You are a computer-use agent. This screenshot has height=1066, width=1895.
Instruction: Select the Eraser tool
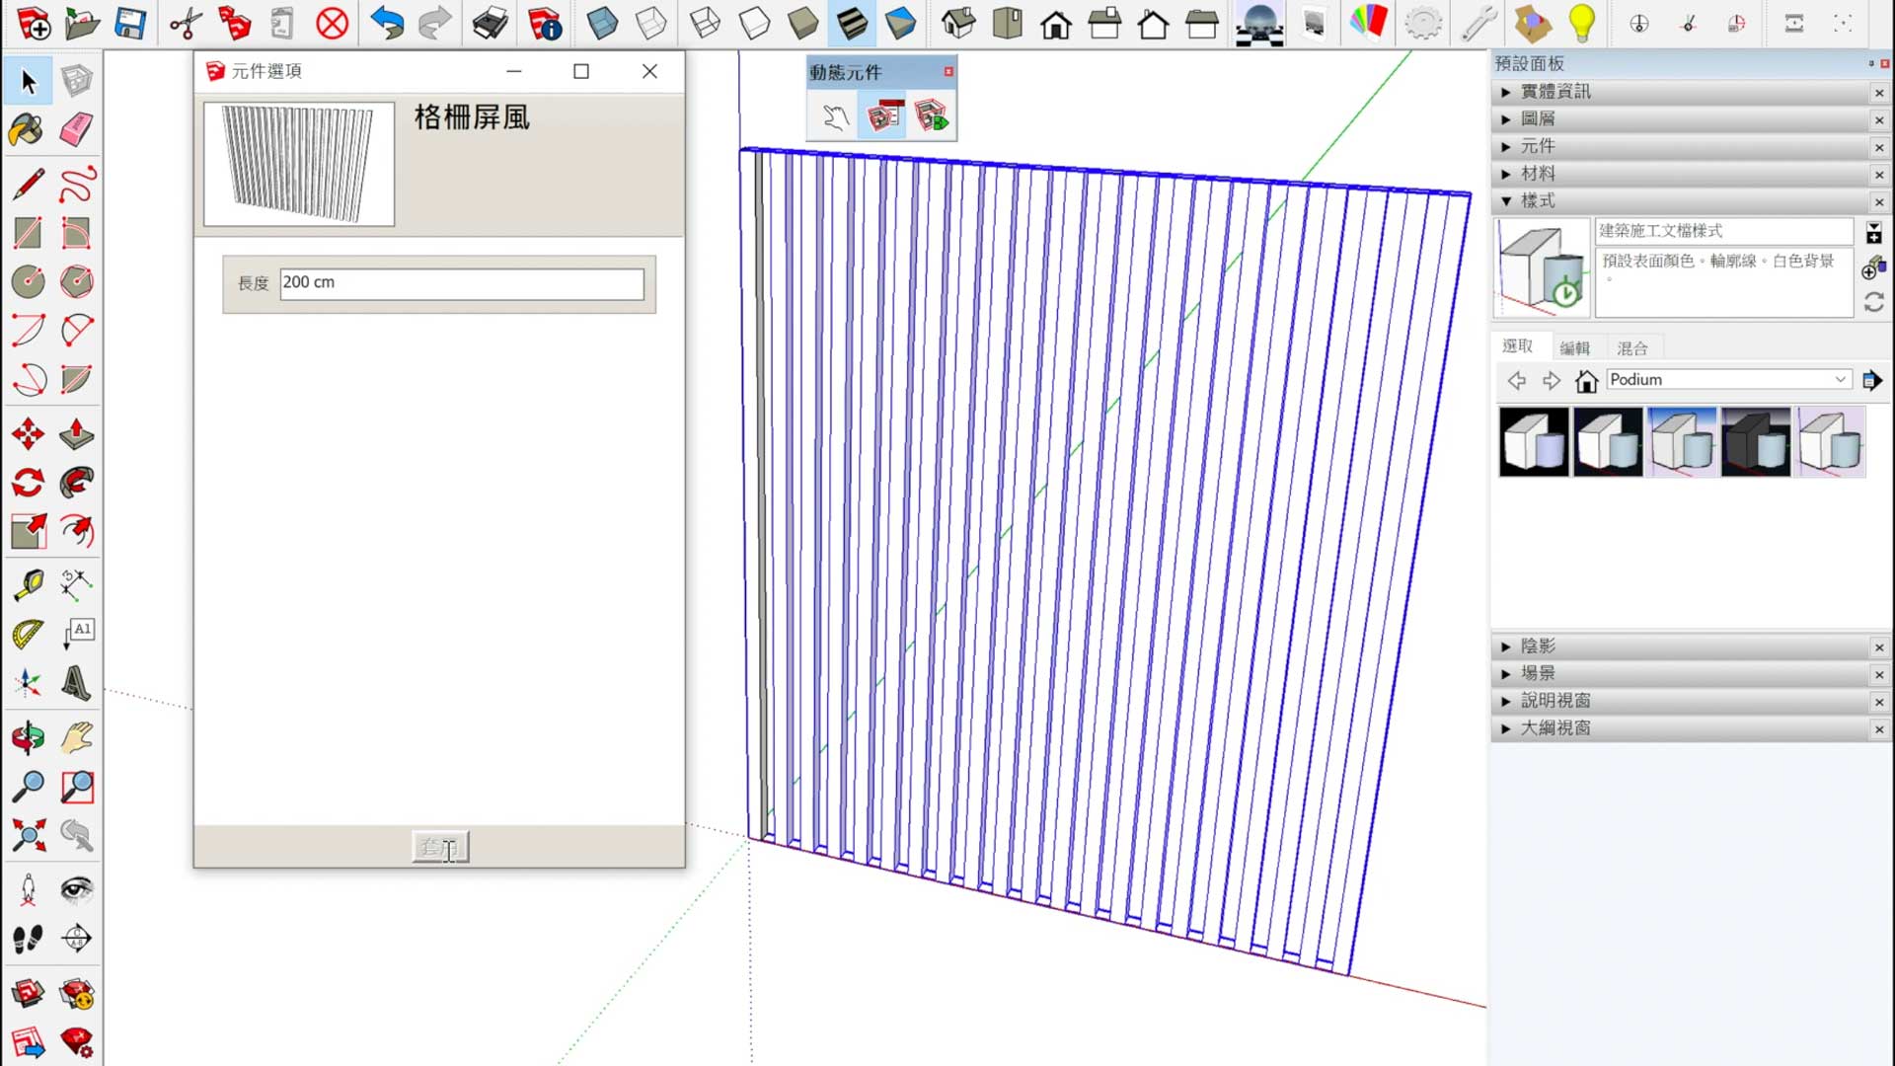click(x=76, y=130)
